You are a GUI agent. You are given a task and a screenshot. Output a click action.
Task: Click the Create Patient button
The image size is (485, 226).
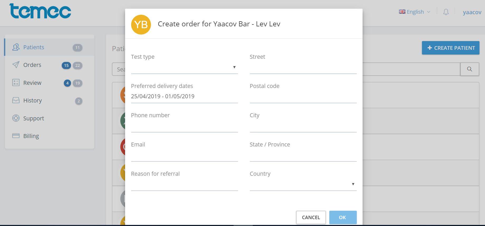click(450, 48)
